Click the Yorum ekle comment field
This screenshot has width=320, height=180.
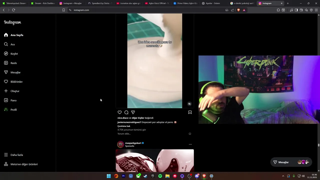[x=152, y=134]
